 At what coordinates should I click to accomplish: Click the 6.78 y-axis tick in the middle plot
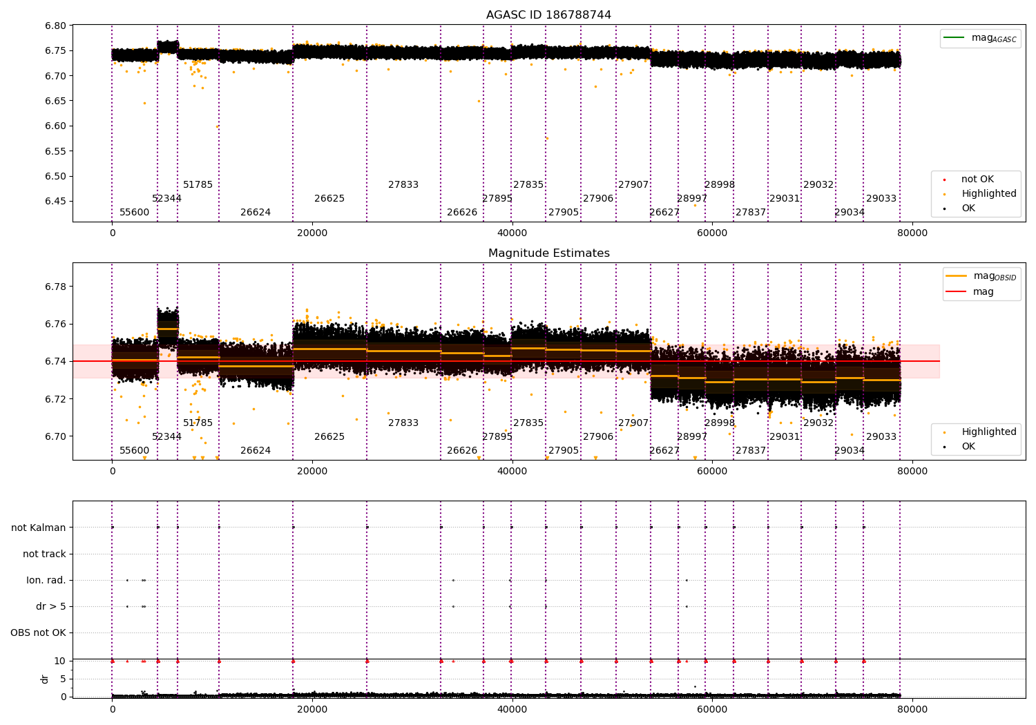(56, 287)
